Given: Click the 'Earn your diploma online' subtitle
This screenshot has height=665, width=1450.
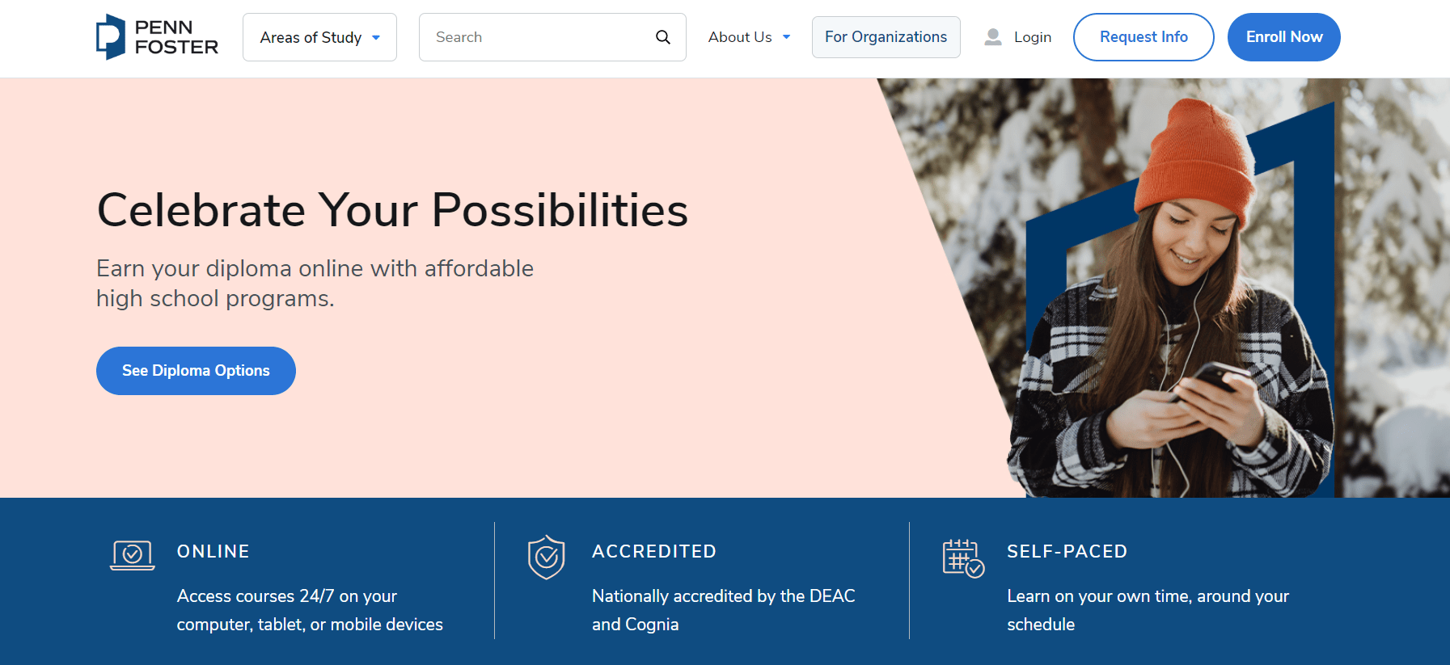Looking at the screenshot, I should 315,284.
